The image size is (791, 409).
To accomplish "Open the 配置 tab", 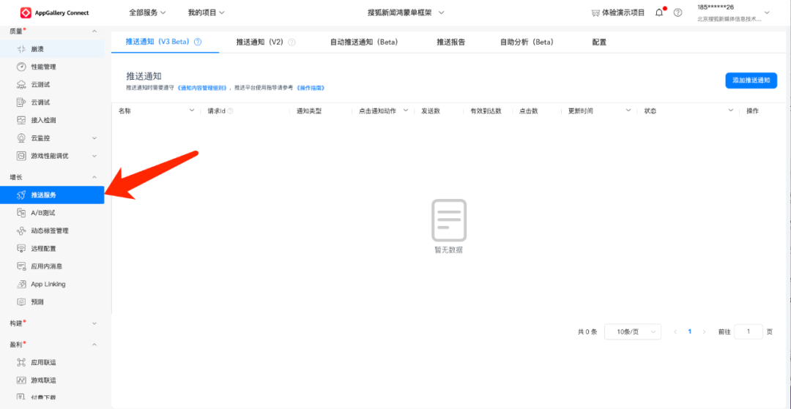I will pyautogui.click(x=599, y=42).
